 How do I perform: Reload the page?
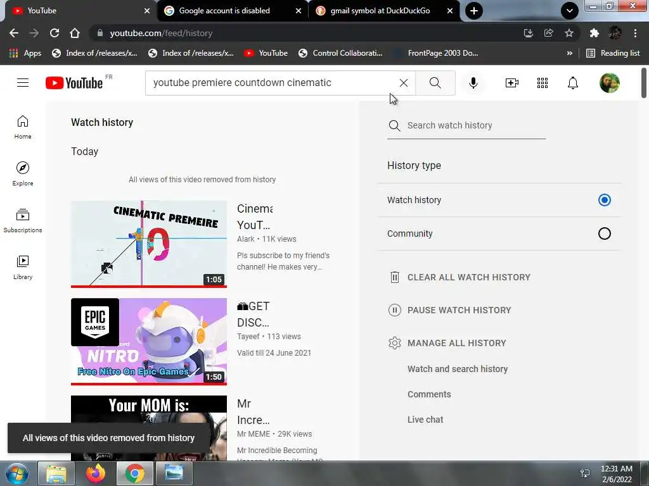pyautogui.click(x=55, y=33)
